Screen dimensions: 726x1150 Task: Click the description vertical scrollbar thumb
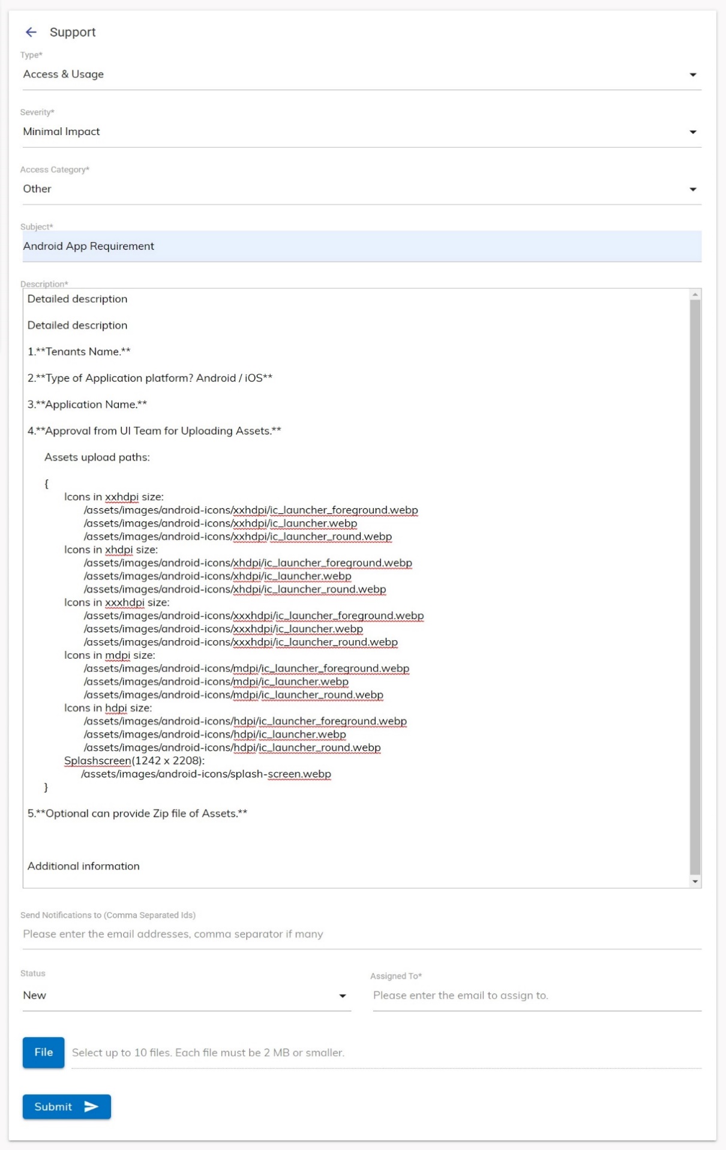[695, 587]
